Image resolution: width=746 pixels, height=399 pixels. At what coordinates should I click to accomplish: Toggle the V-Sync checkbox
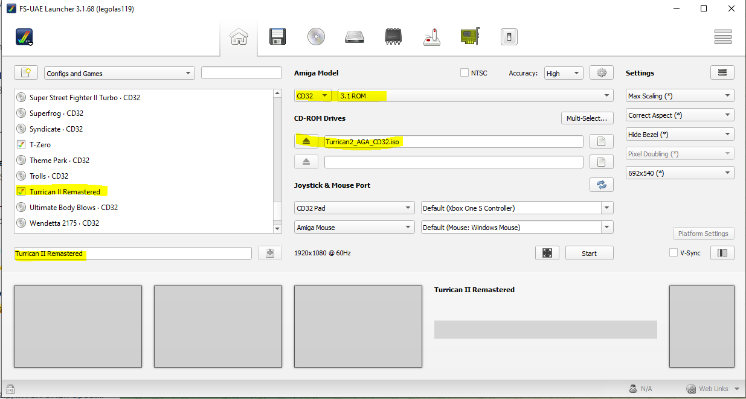pyautogui.click(x=674, y=252)
